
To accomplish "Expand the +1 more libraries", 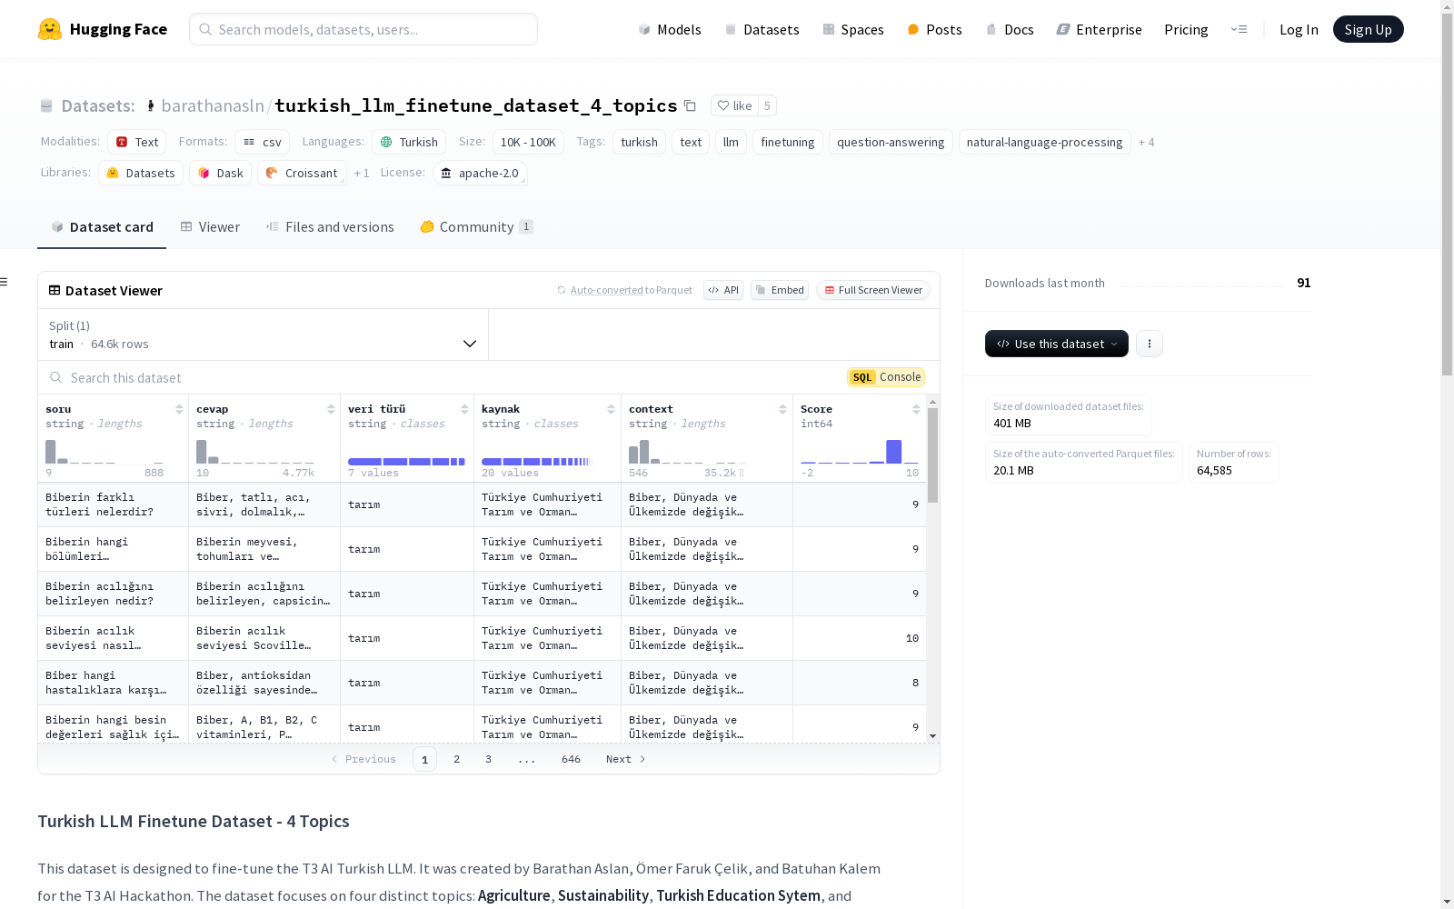I will pyautogui.click(x=362, y=173).
